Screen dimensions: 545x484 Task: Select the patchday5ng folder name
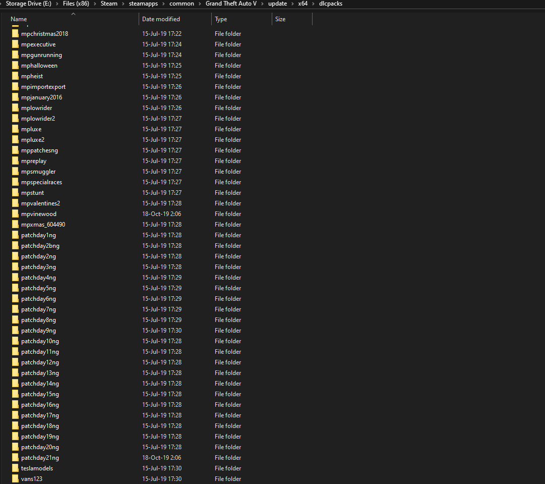coord(39,288)
